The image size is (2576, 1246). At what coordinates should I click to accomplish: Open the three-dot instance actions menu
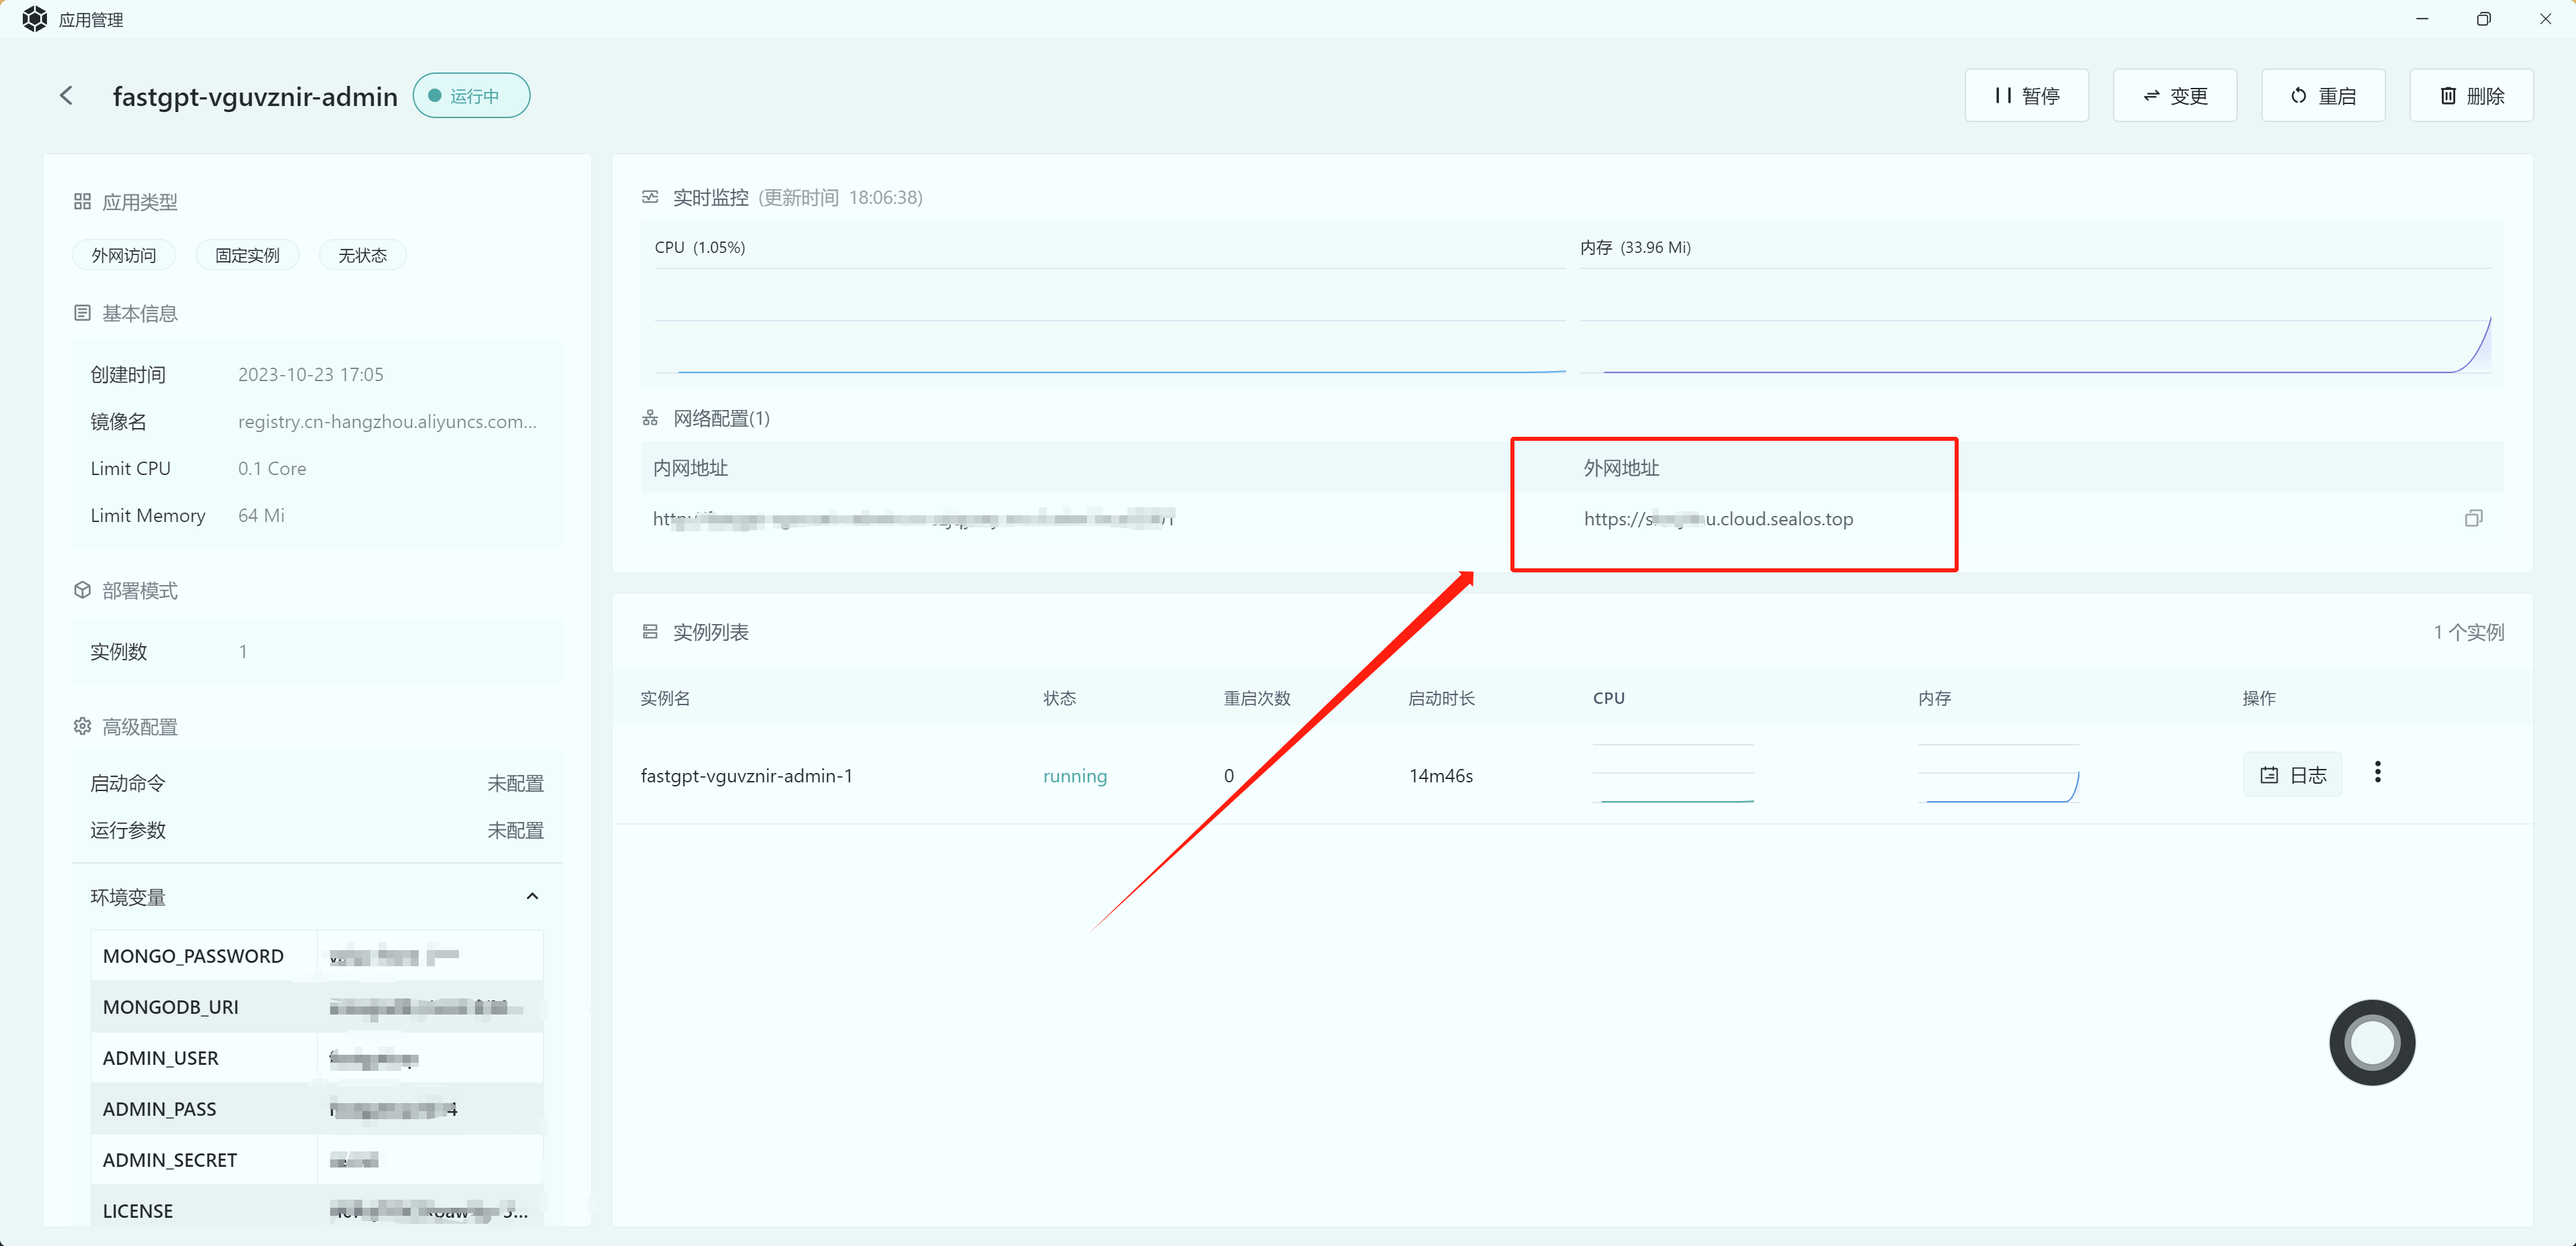(2377, 772)
